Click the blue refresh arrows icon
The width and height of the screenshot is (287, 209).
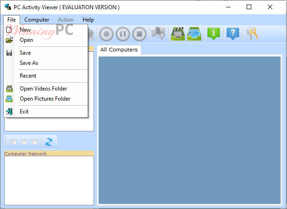49,142
